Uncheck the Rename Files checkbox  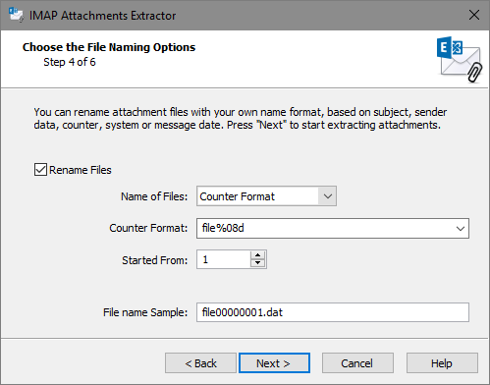(x=40, y=170)
